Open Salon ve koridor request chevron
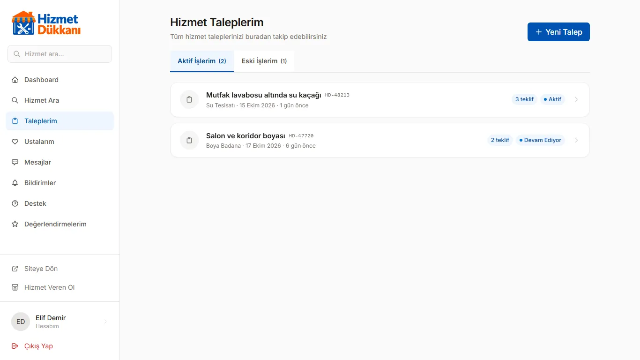 point(576,140)
